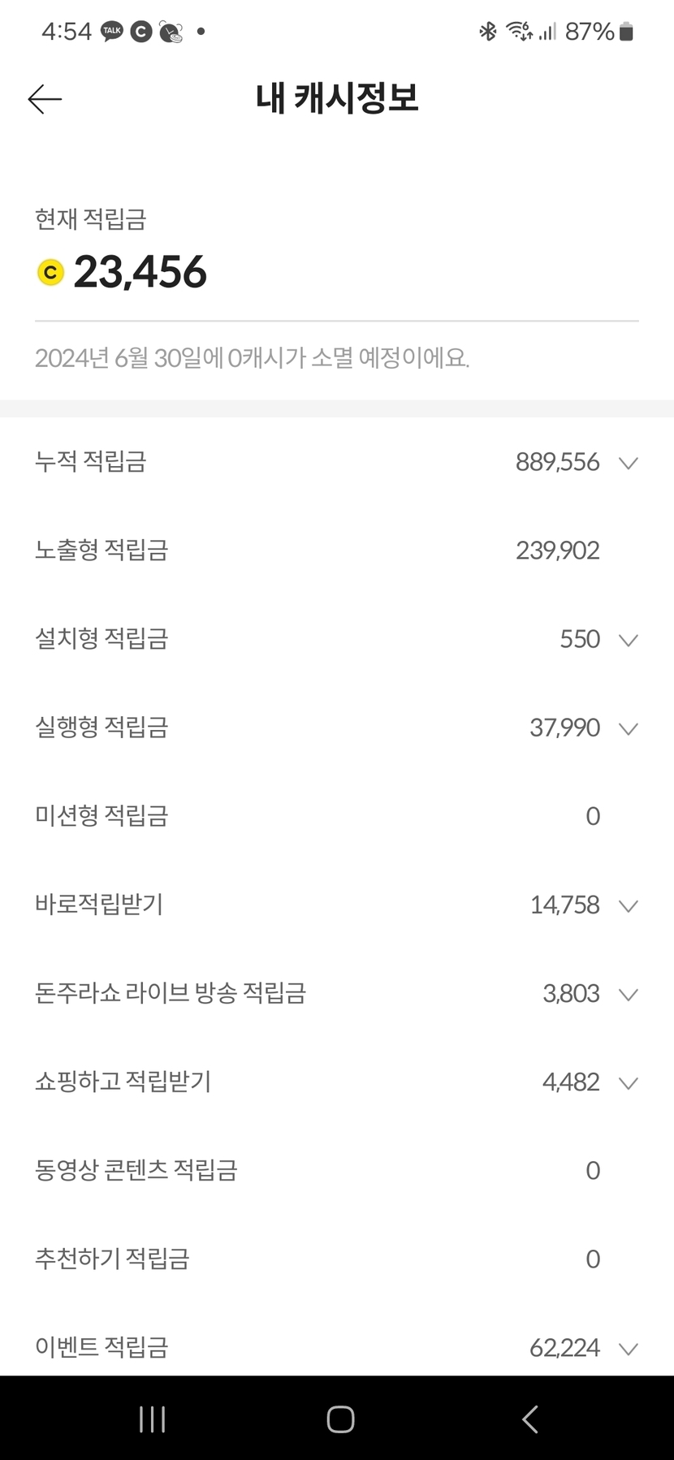Expand 쇼핑하고 적립받기 chevron
This screenshot has width=674, height=1460.
pyautogui.click(x=628, y=1082)
